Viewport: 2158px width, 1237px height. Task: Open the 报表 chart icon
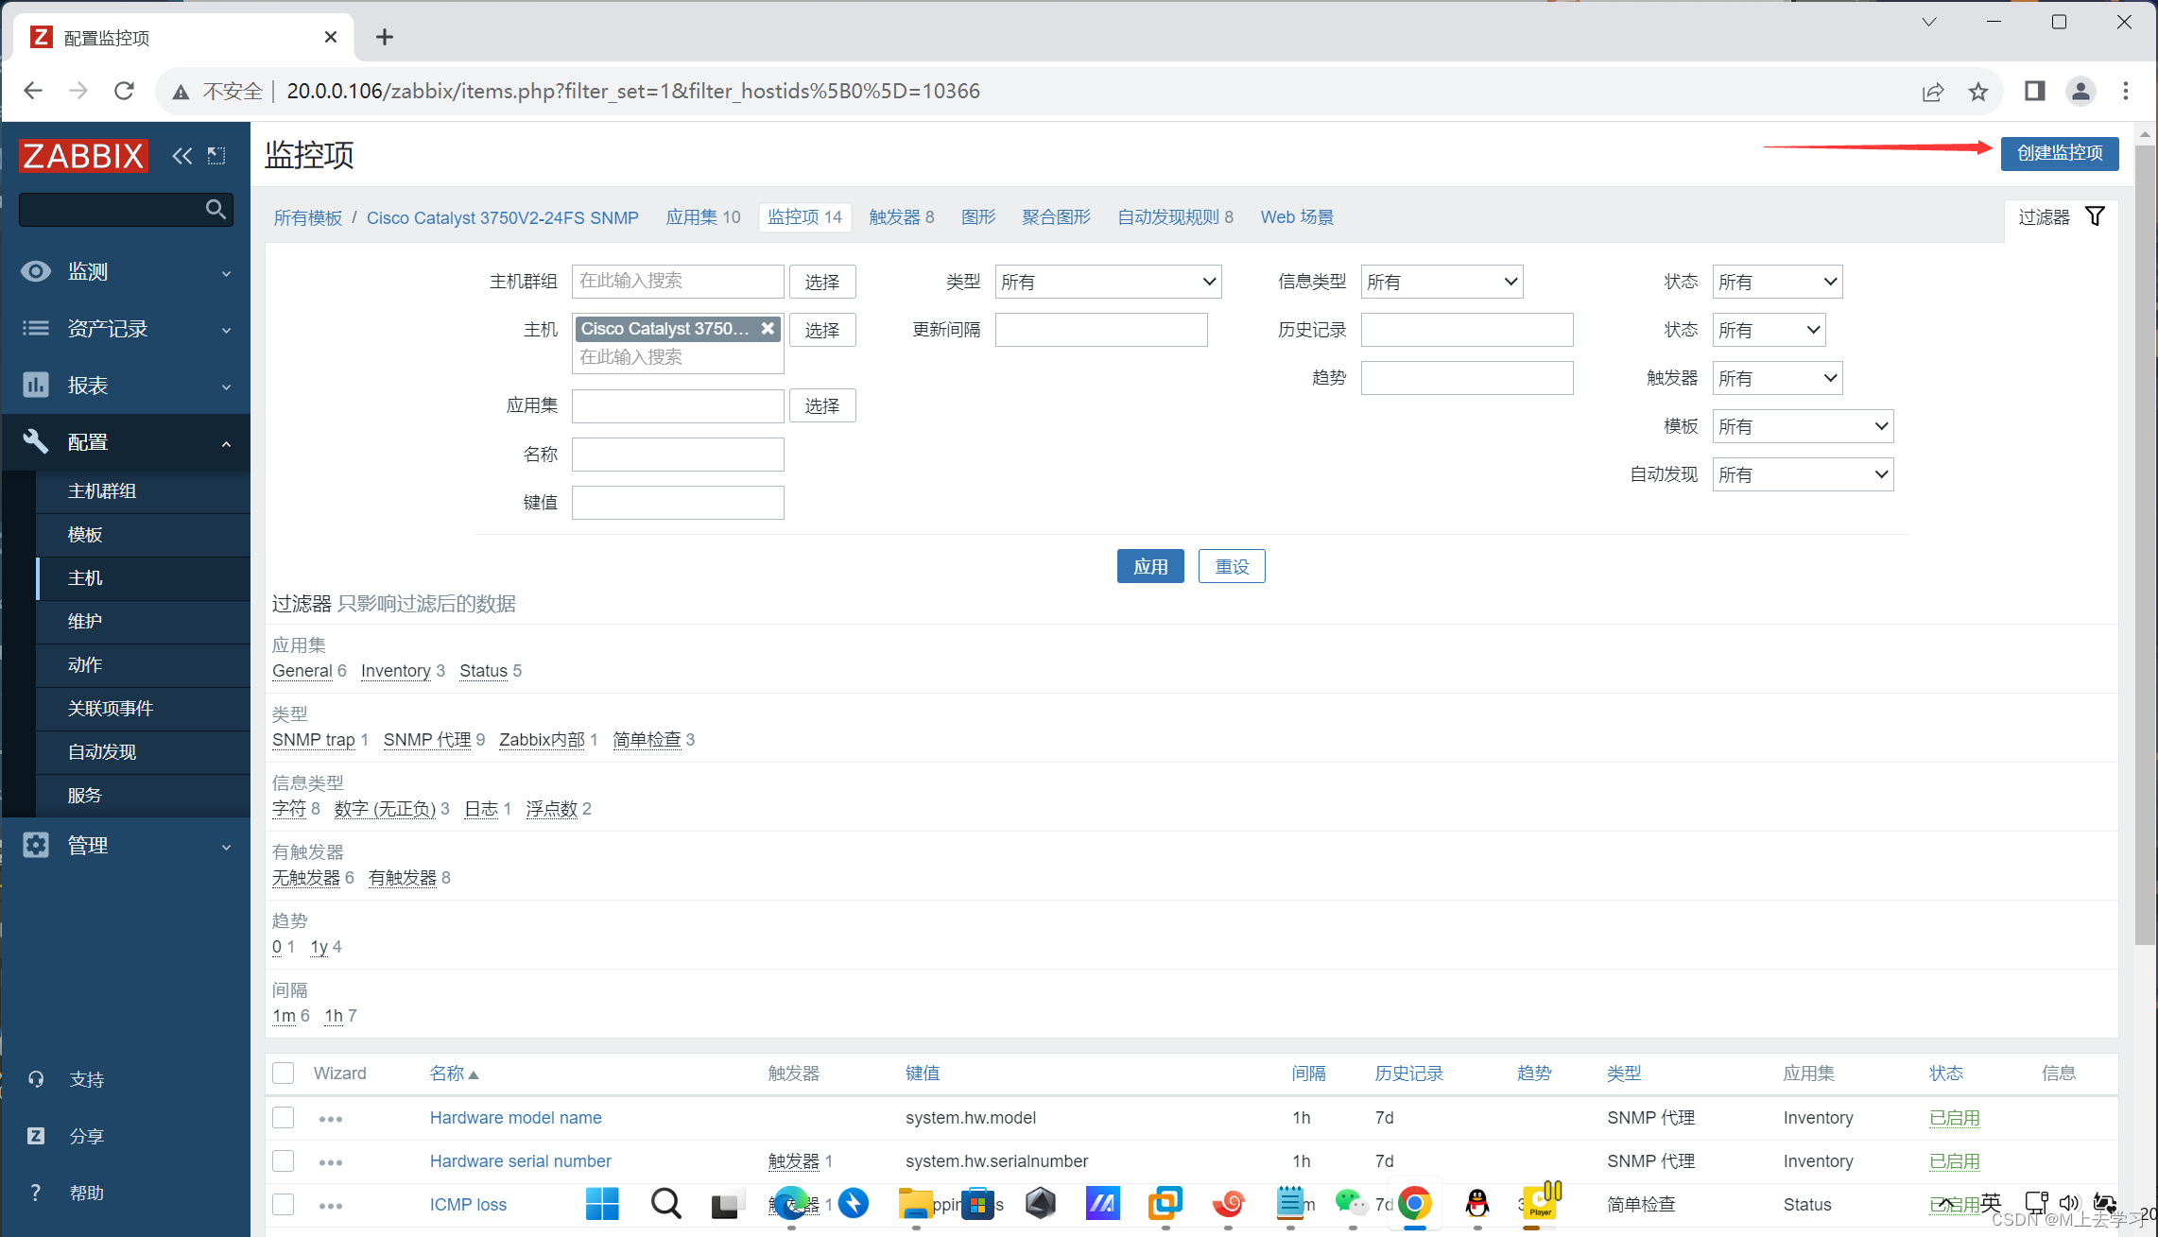tap(36, 386)
